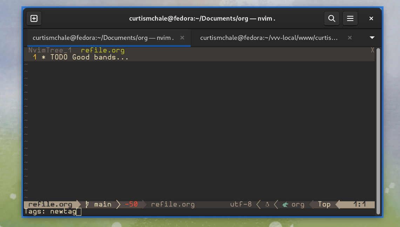
Task: Select the refile.org buffer tab
Action: click(102, 50)
